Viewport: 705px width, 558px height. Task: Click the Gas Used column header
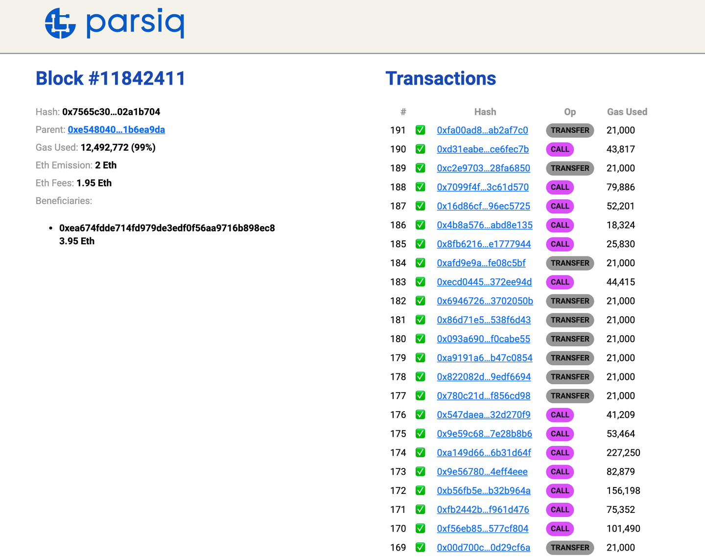[x=627, y=112]
